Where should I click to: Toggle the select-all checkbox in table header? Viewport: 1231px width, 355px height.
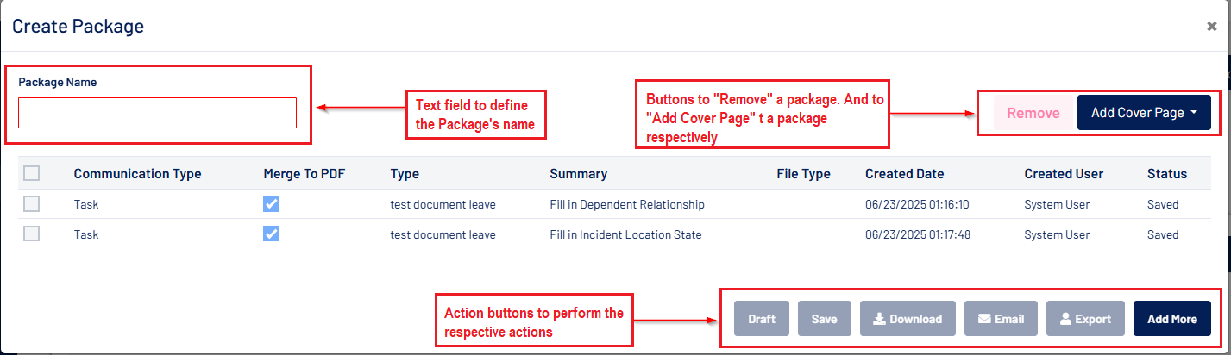(x=32, y=174)
